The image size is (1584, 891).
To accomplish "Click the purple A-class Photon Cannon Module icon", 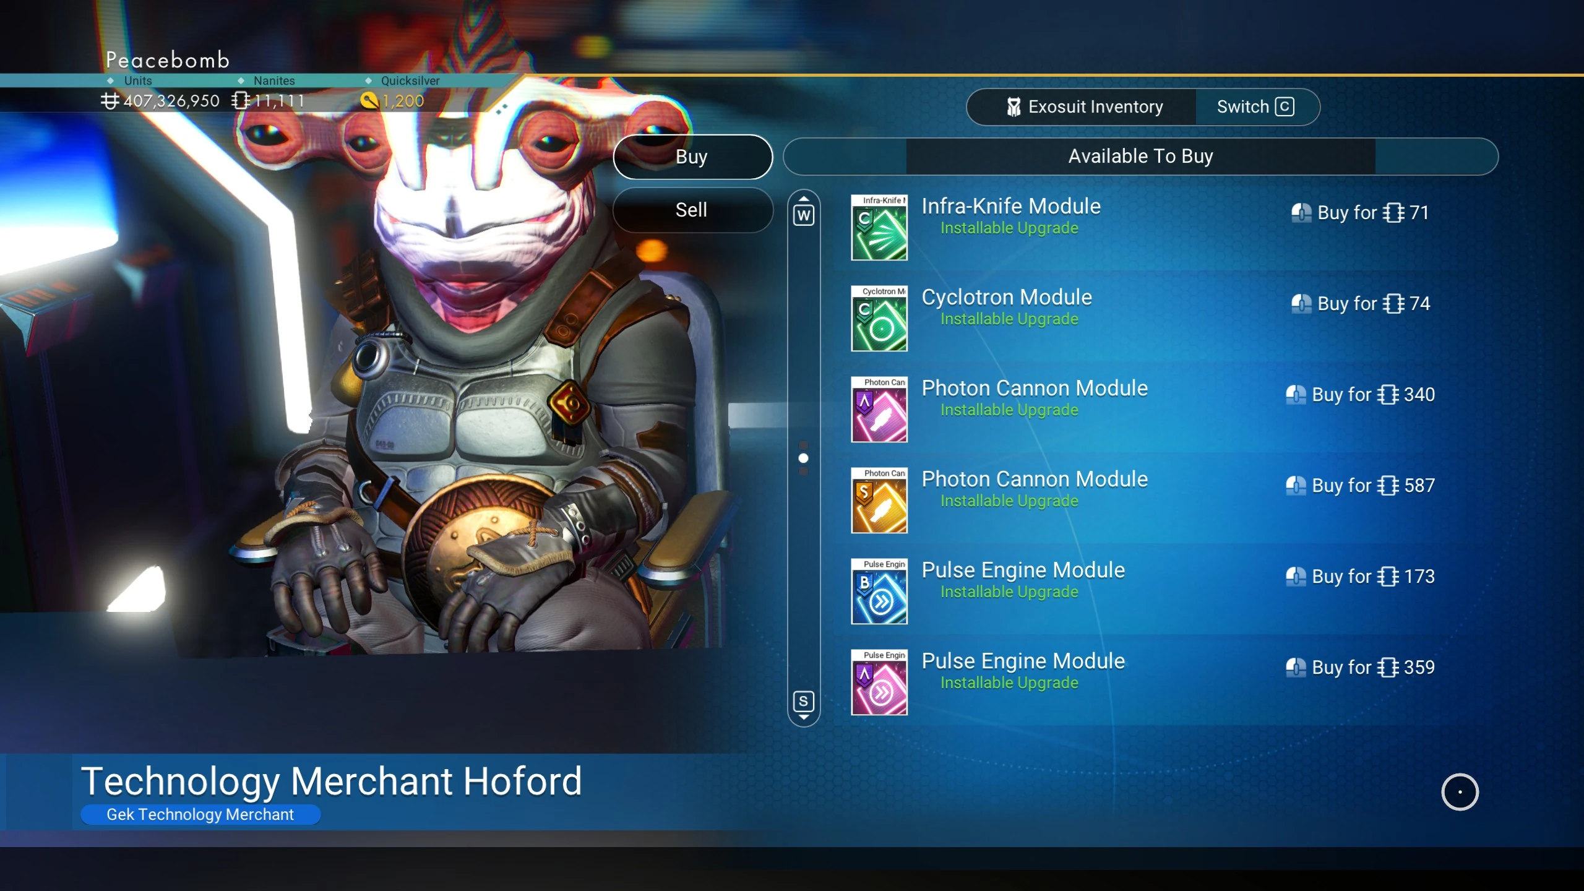I will pos(879,409).
